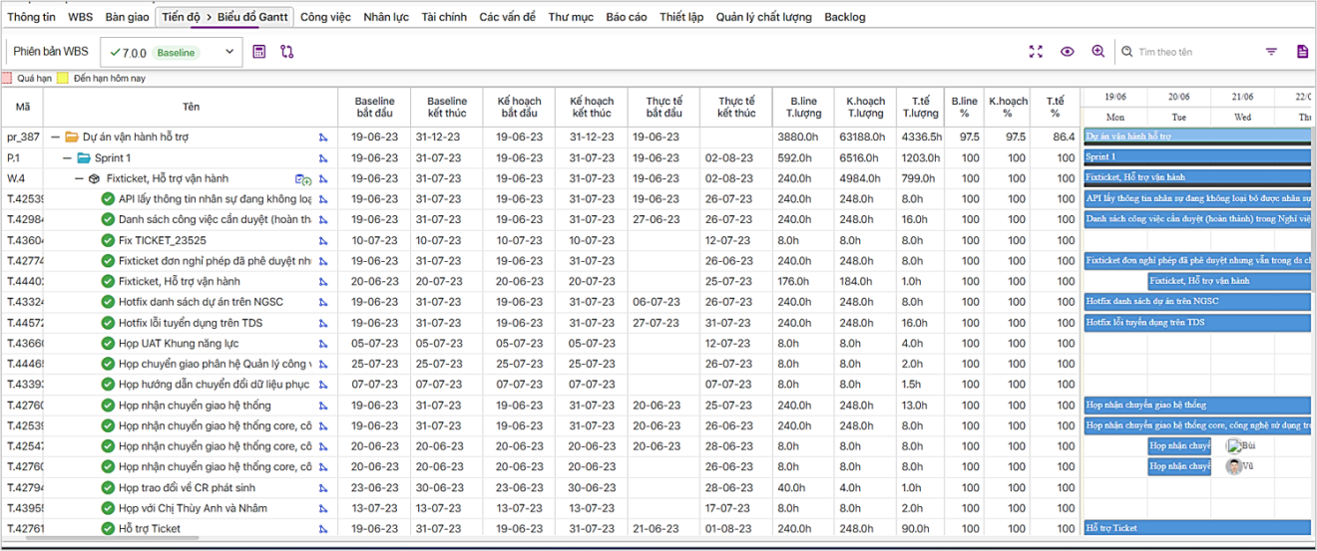
Task: Click the calculator icon beside the version dropdown
Action: 259,52
